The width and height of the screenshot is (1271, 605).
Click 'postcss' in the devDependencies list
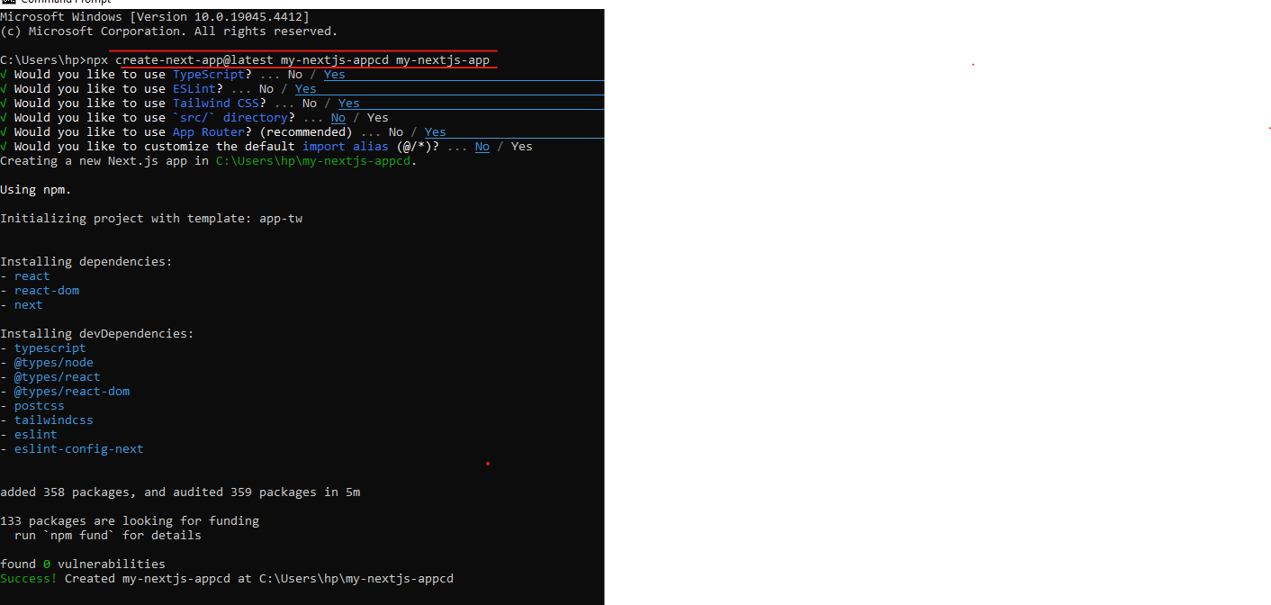click(40, 406)
